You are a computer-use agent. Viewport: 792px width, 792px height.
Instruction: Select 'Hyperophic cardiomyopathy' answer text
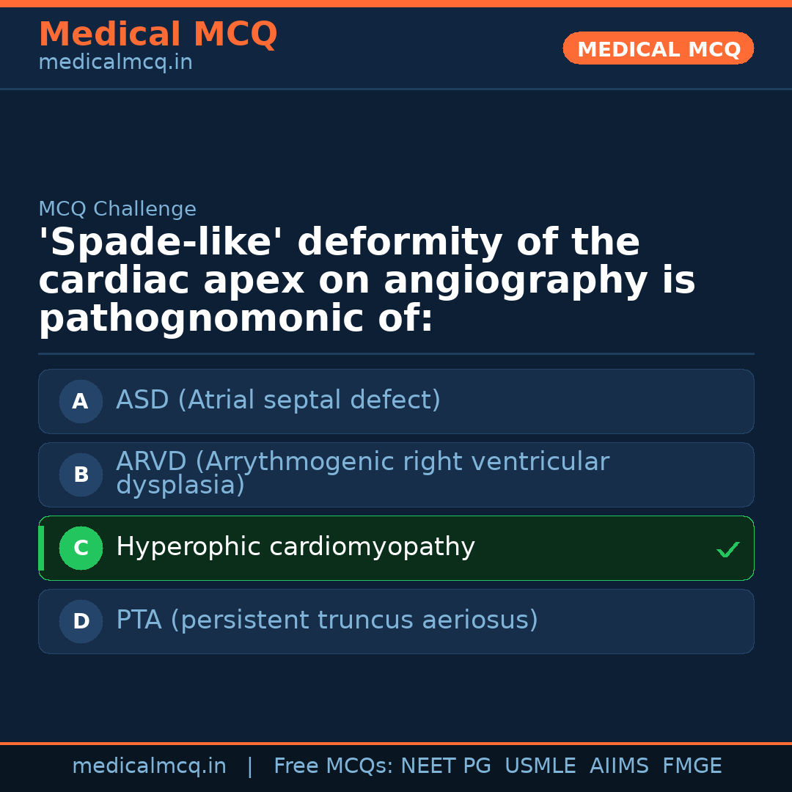(x=295, y=547)
